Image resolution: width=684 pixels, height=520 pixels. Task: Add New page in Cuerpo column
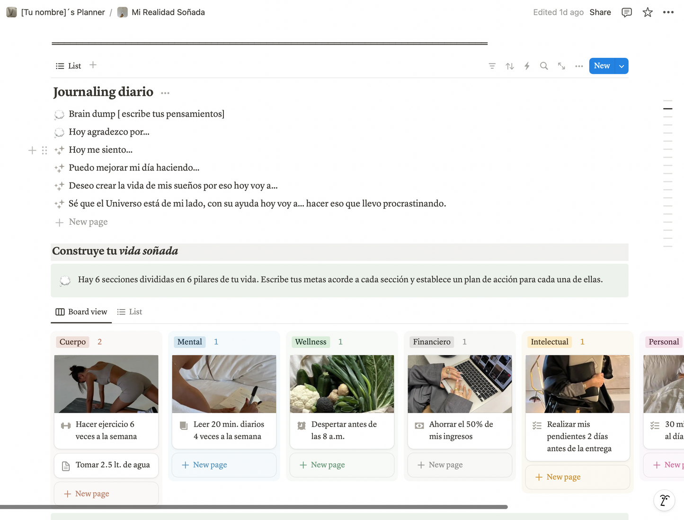(x=106, y=493)
